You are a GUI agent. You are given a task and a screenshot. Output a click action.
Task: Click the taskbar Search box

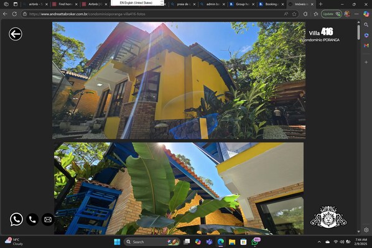[152, 242]
